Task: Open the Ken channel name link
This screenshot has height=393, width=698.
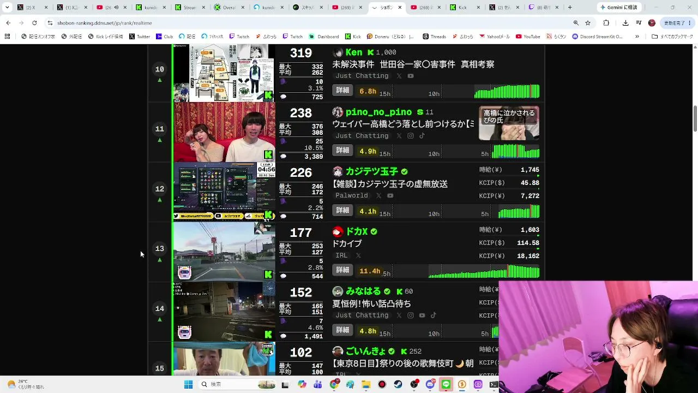Action: click(354, 52)
